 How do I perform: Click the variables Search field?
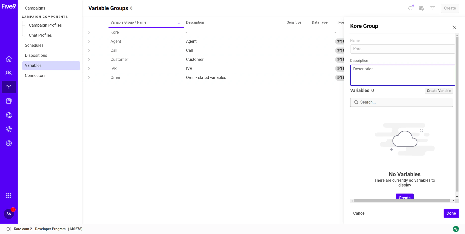click(x=402, y=102)
